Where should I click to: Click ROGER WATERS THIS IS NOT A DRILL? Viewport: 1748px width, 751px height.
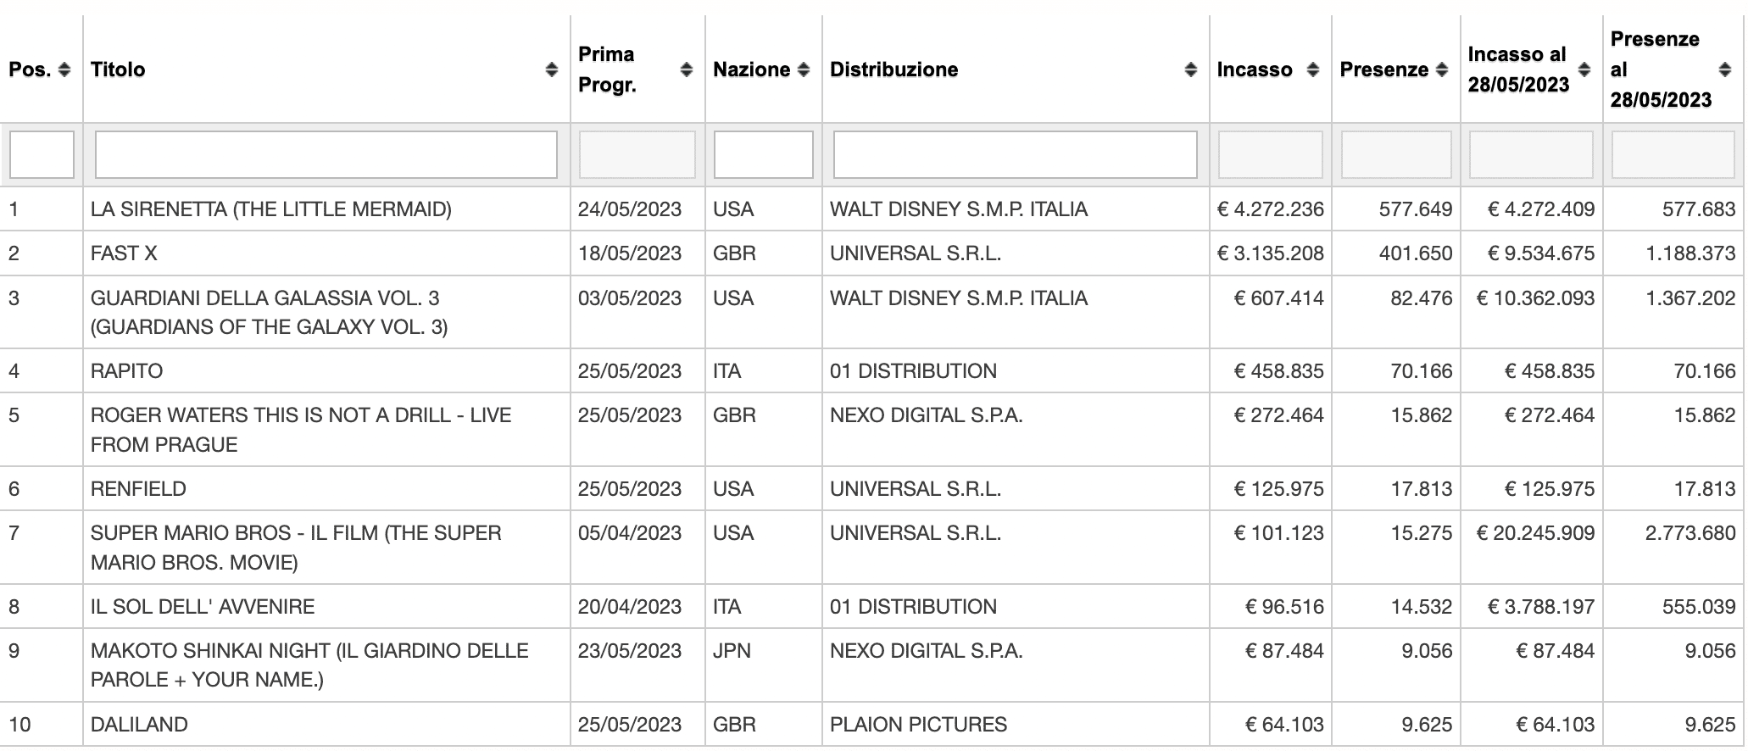click(x=301, y=430)
